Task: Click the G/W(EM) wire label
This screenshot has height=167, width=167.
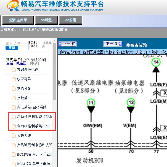Action: click(93, 126)
